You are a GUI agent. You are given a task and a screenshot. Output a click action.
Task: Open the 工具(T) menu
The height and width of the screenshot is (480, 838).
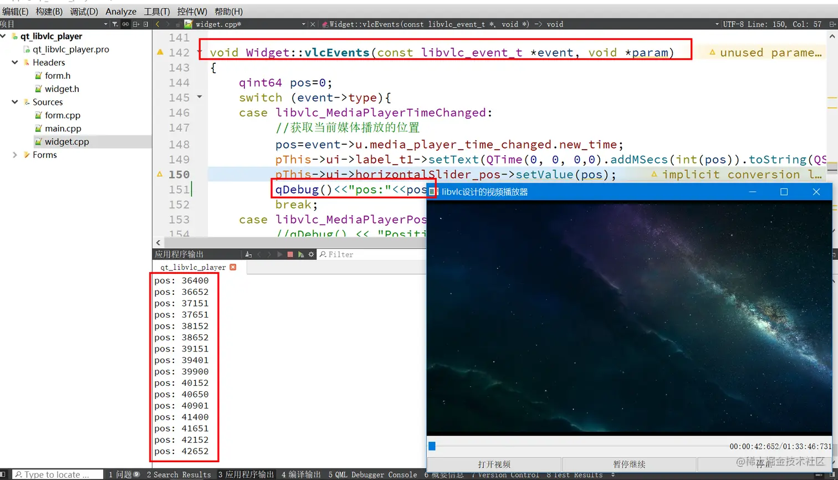[x=157, y=11]
